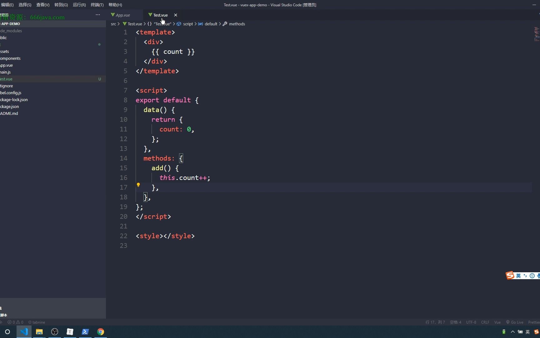
Task: Open the Terminal (终端) menu
Action: (x=97, y=5)
